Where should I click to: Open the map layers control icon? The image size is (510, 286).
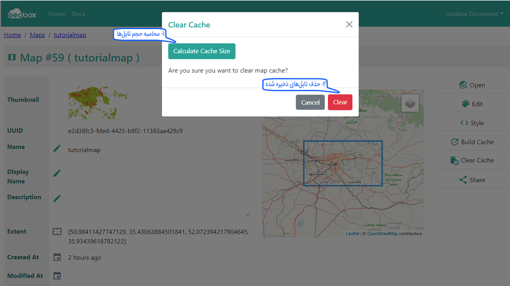pos(410,104)
